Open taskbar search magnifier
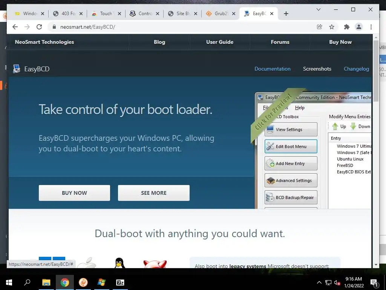 tap(27, 282)
